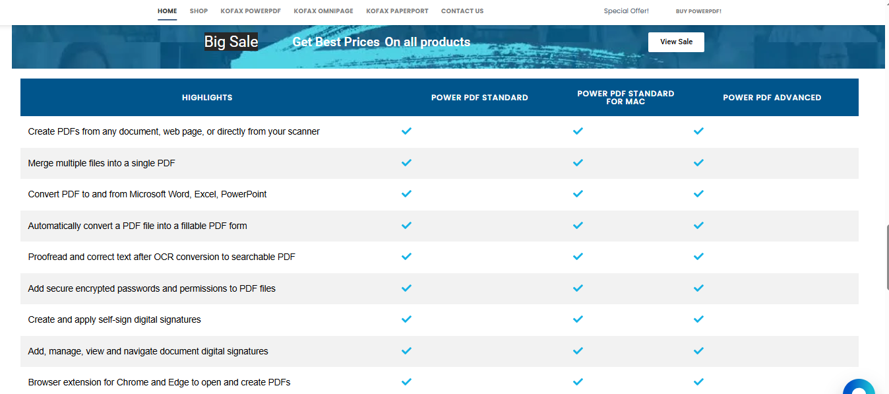
Task: Click Standard checkmark in Create PDFs row
Action: tap(406, 131)
